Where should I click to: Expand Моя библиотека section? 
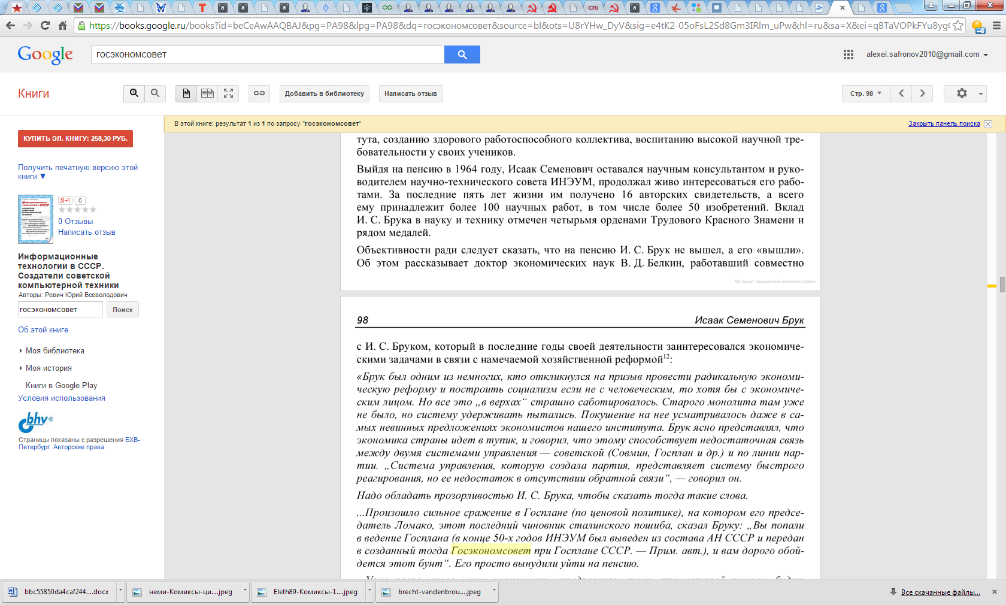[x=51, y=351]
